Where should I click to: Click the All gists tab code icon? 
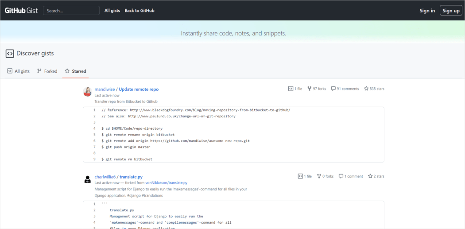[x=10, y=71]
